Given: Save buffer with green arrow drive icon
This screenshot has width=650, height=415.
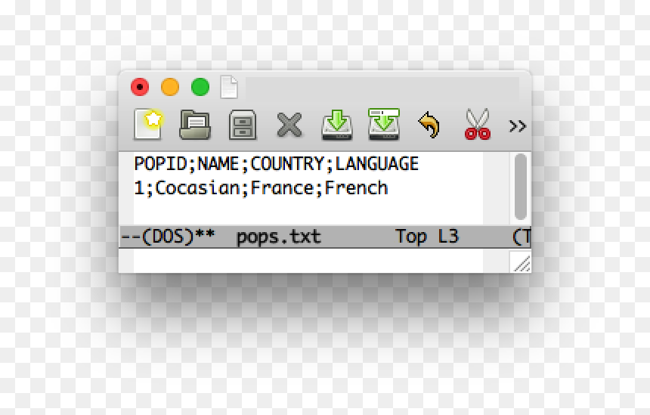Looking at the screenshot, I should tap(337, 125).
